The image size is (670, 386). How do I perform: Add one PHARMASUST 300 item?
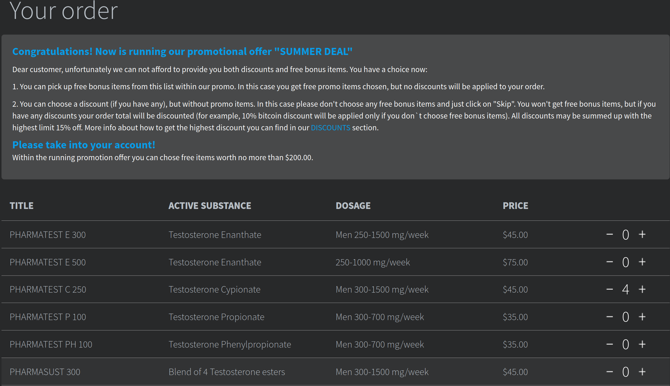[642, 372]
